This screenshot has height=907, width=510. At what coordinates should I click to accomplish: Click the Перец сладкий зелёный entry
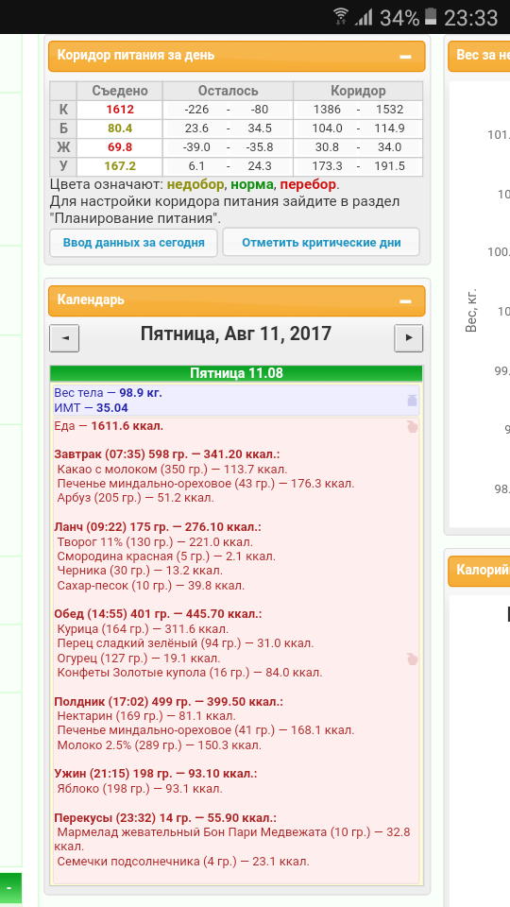pyautogui.click(x=186, y=643)
